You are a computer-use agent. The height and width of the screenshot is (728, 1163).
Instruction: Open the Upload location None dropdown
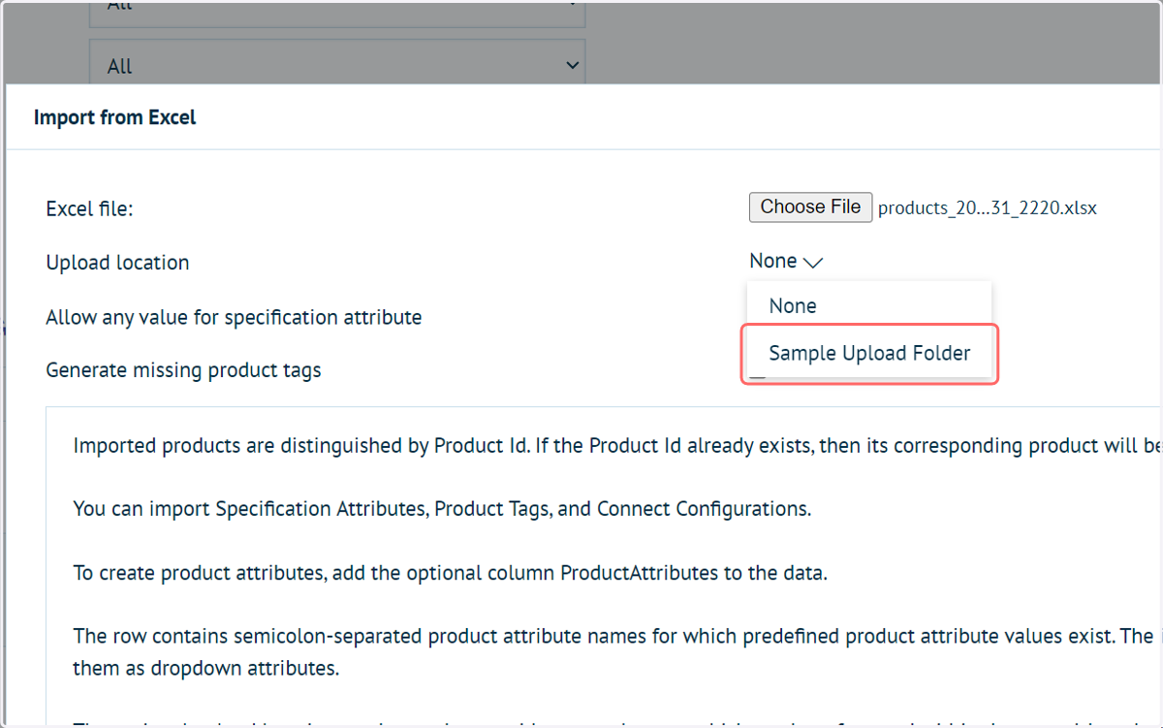786,261
